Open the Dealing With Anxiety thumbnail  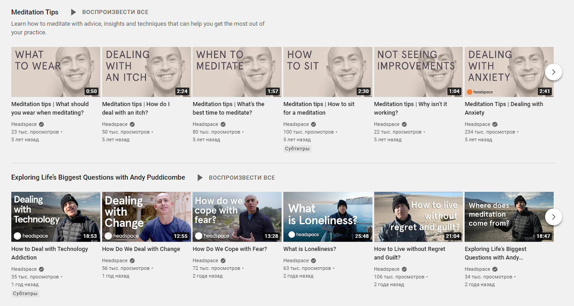coord(509,72)
